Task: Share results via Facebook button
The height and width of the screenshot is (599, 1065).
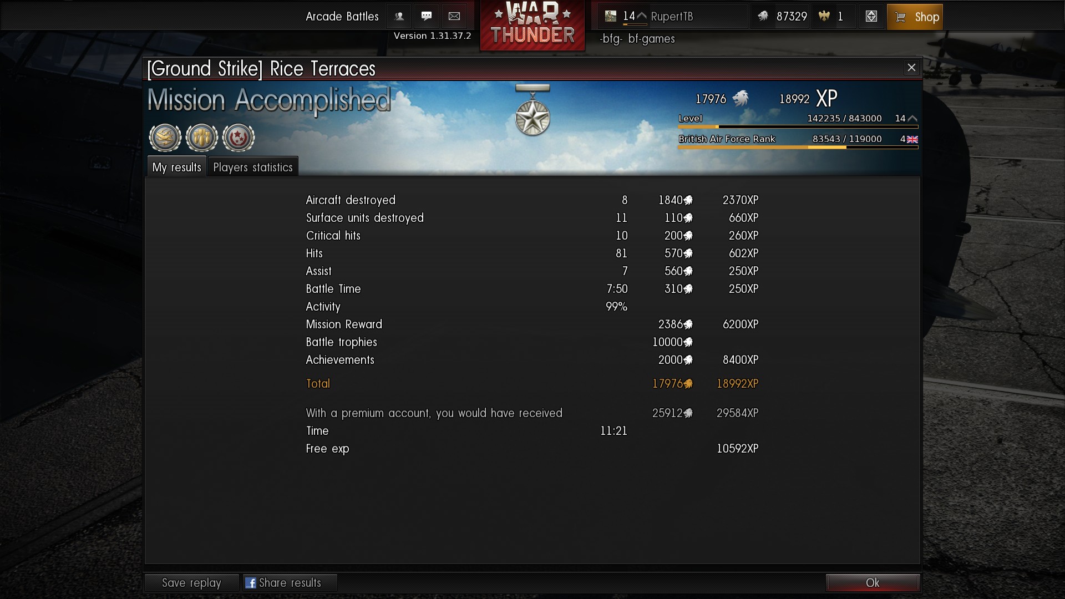Action: pyautogui.click(x=290, y=583)
